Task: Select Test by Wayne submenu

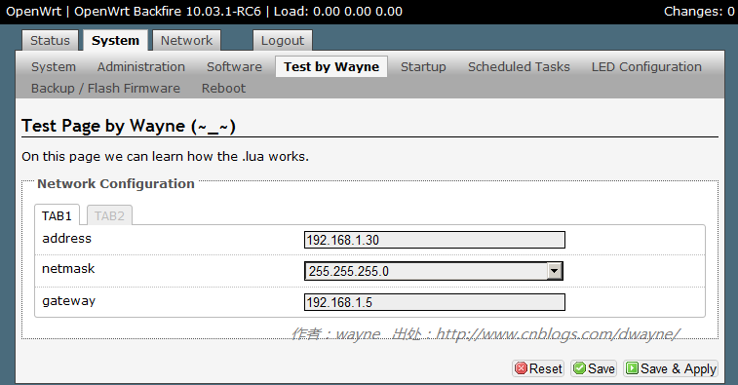Action: click(x=331, y=67)
